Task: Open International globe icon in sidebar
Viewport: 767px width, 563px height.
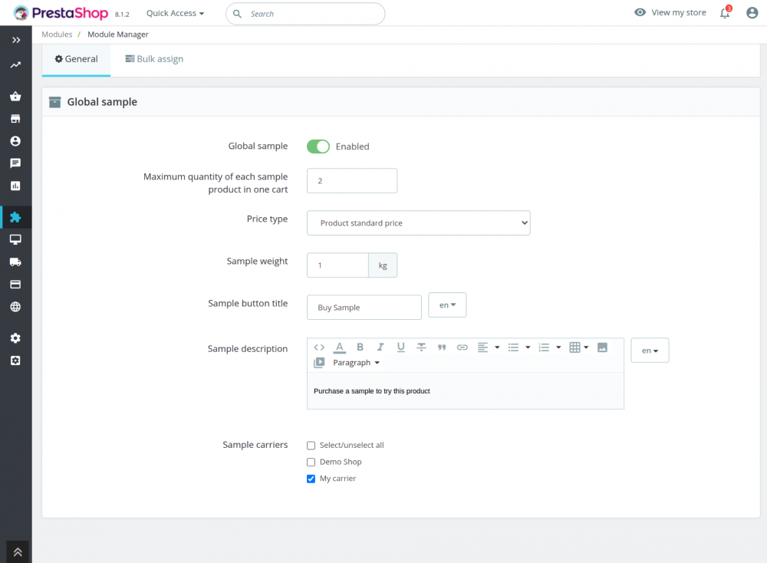Action: pyautogui.click(x=15, y=307)
